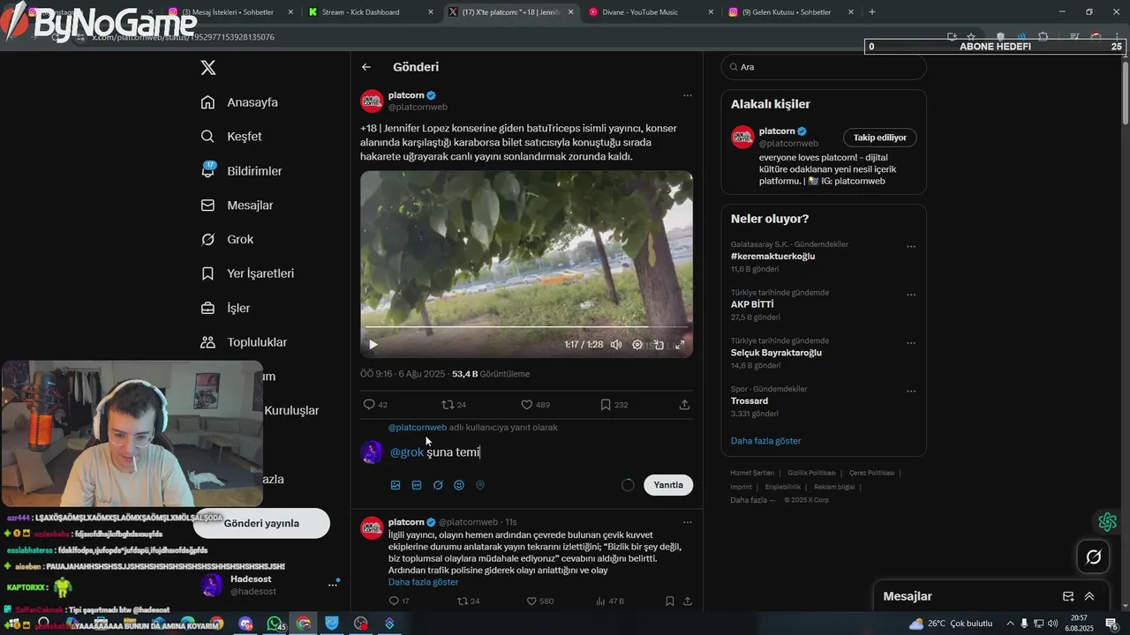Open Bildirimler notifications
Image resolution: width=1130 pixels, height=635 pixels.
tap(241, 171)
